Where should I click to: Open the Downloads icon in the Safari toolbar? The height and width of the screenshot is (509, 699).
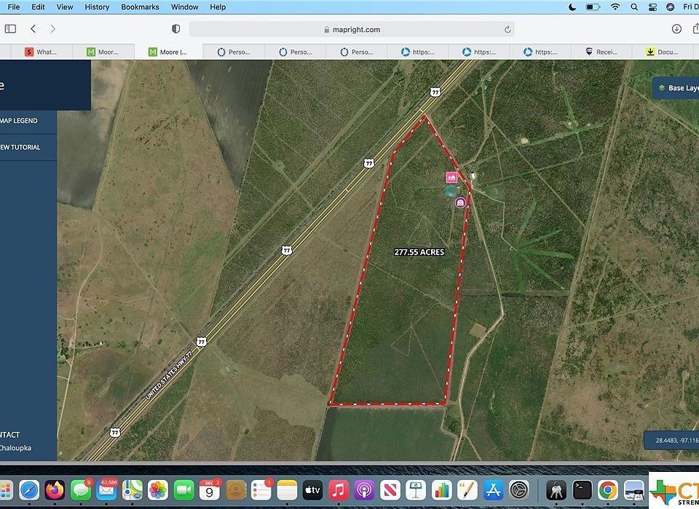click(x=676, y=29)
